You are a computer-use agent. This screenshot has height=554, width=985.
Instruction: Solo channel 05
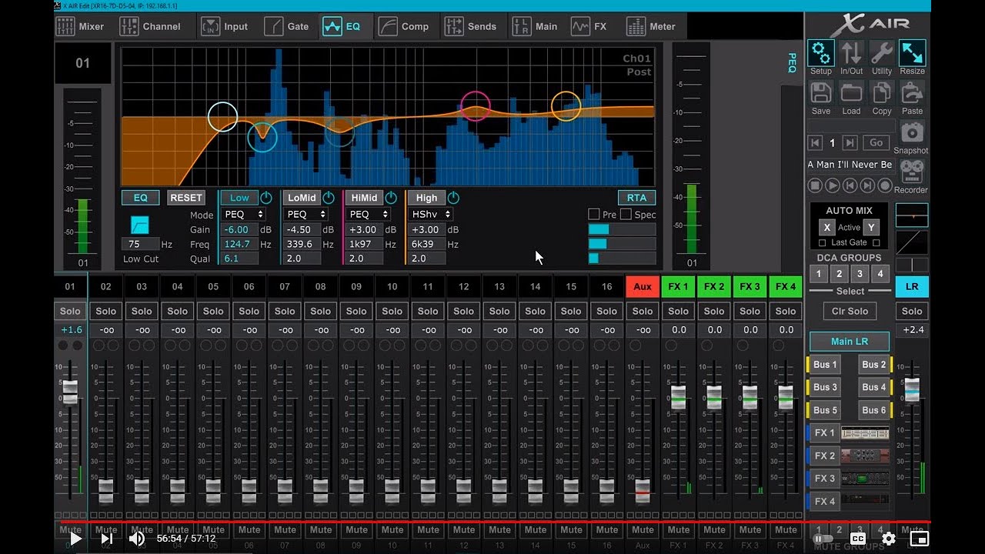(213, 311)
